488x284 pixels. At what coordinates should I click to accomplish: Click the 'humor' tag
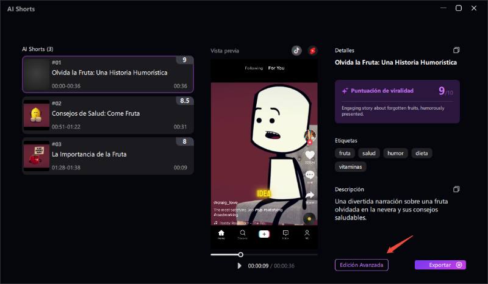coord(395,153)
